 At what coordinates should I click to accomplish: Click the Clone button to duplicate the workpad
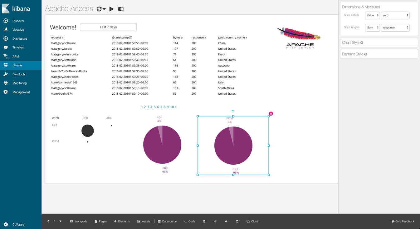(252, 221)
